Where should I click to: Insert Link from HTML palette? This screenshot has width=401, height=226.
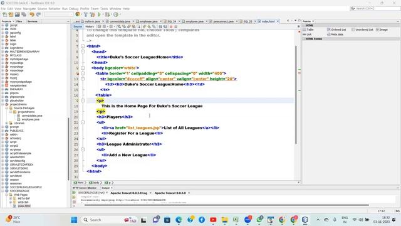(307, 34)
